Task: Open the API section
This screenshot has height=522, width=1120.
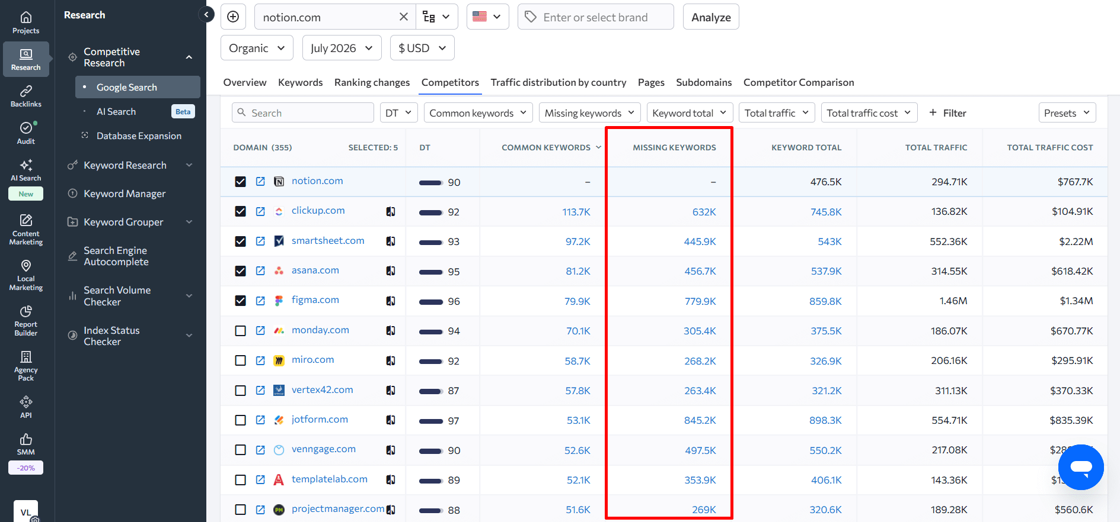Action: 25,408
